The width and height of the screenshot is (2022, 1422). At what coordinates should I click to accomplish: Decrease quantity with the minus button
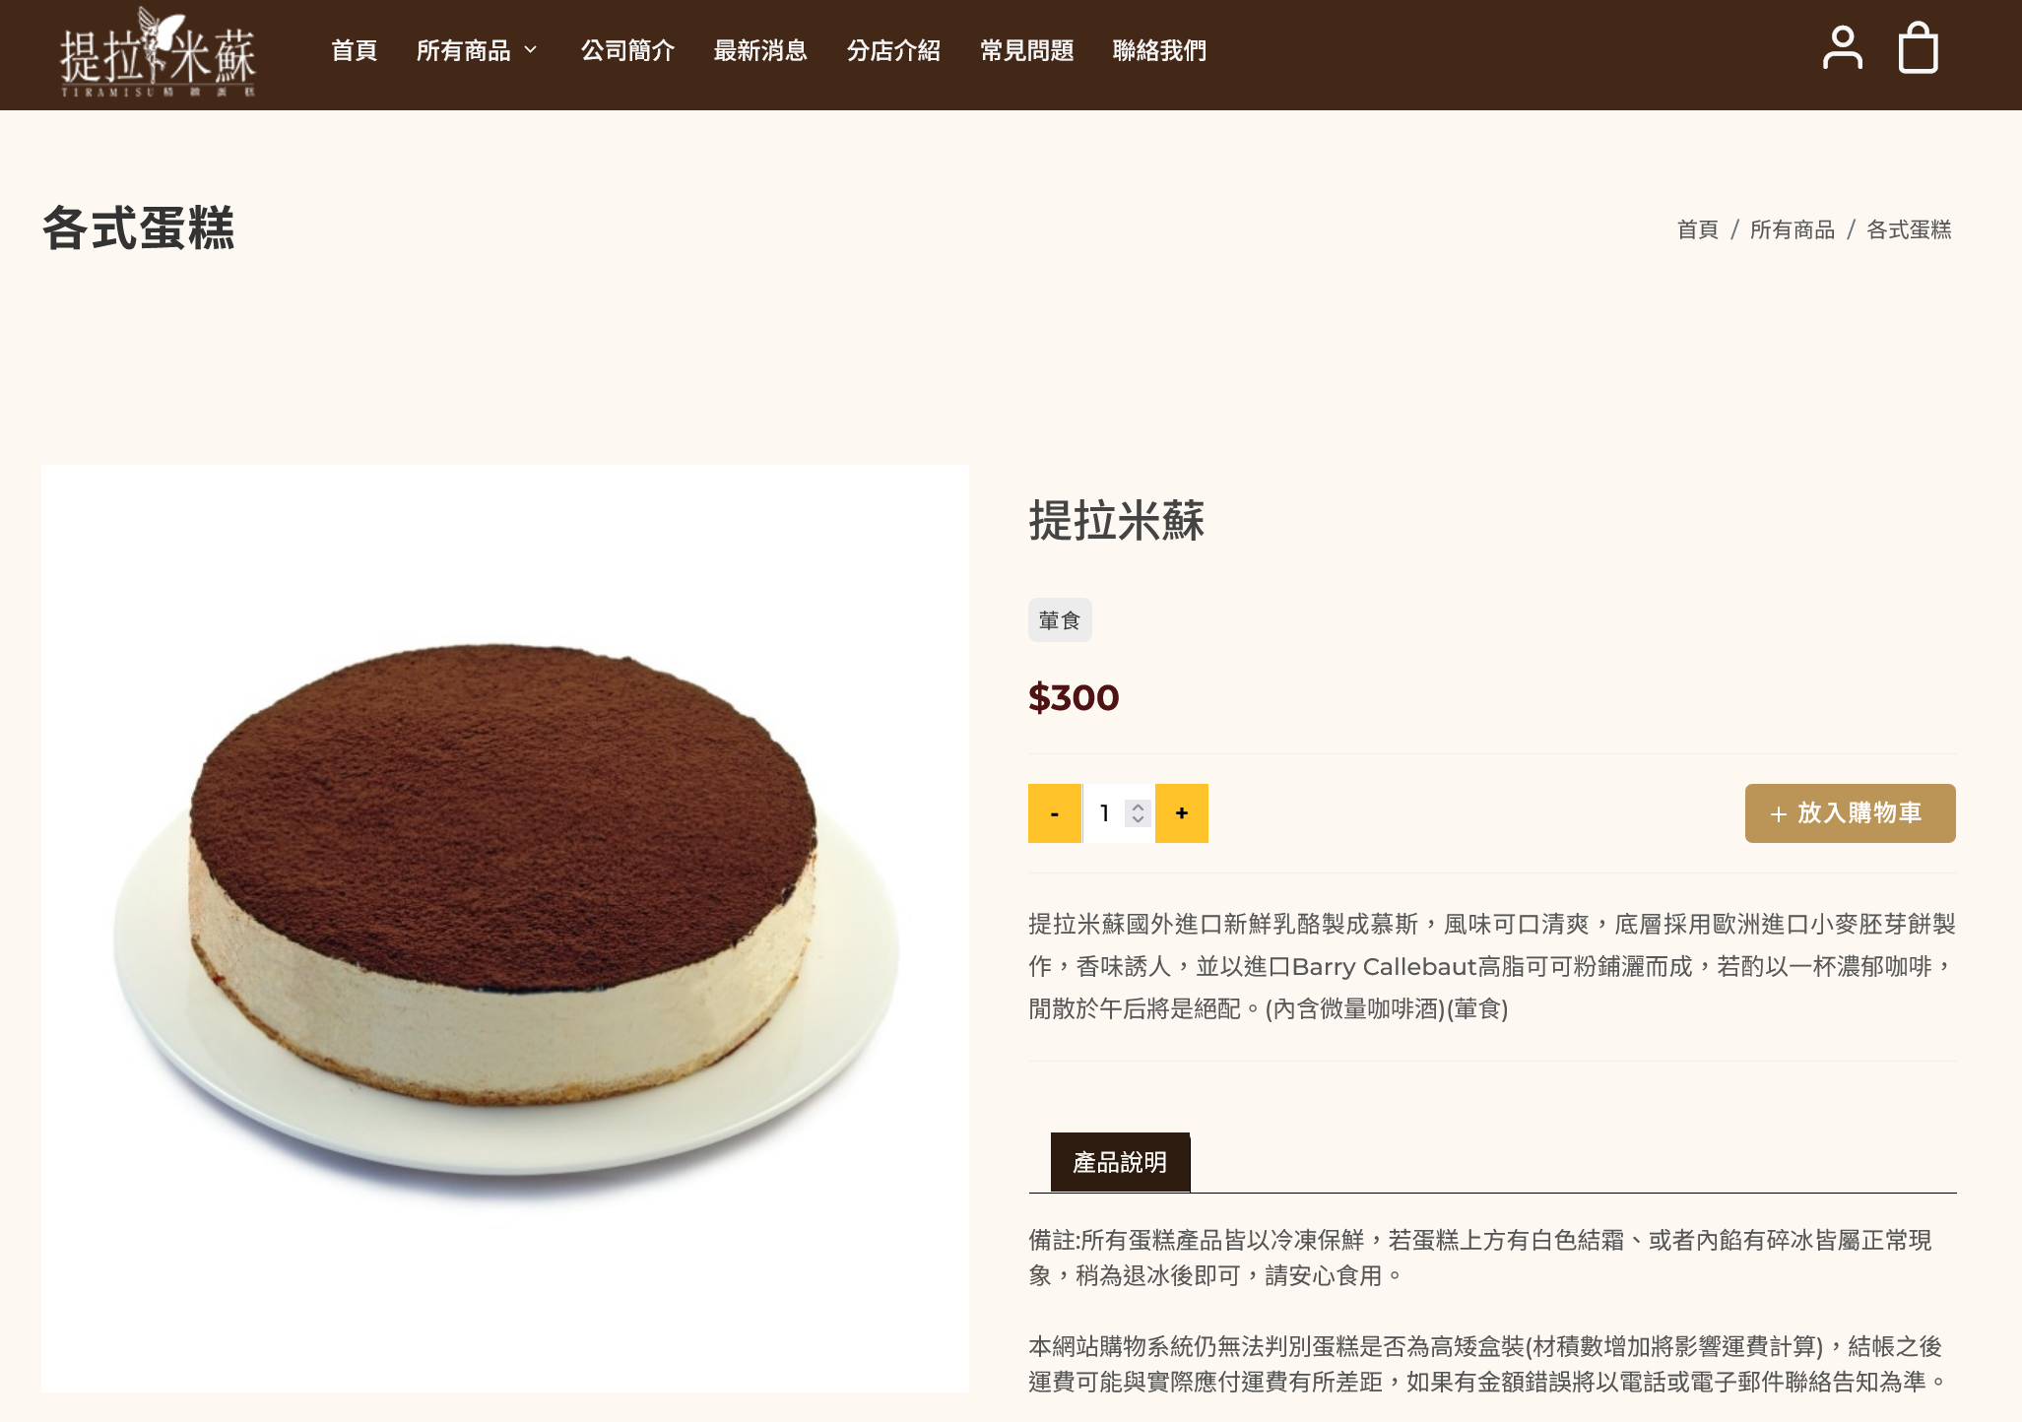tap(1055, 813)
